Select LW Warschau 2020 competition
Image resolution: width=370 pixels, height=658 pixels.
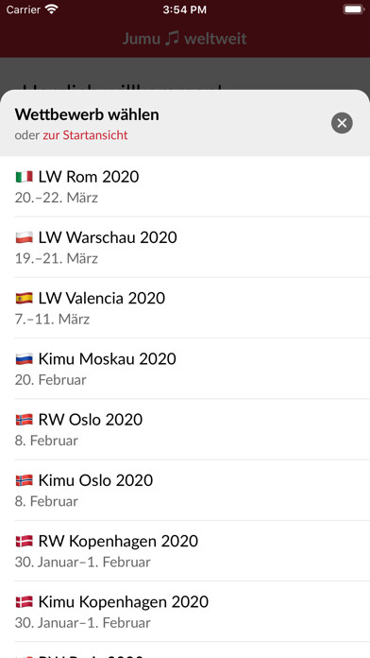tap(185, 247)
